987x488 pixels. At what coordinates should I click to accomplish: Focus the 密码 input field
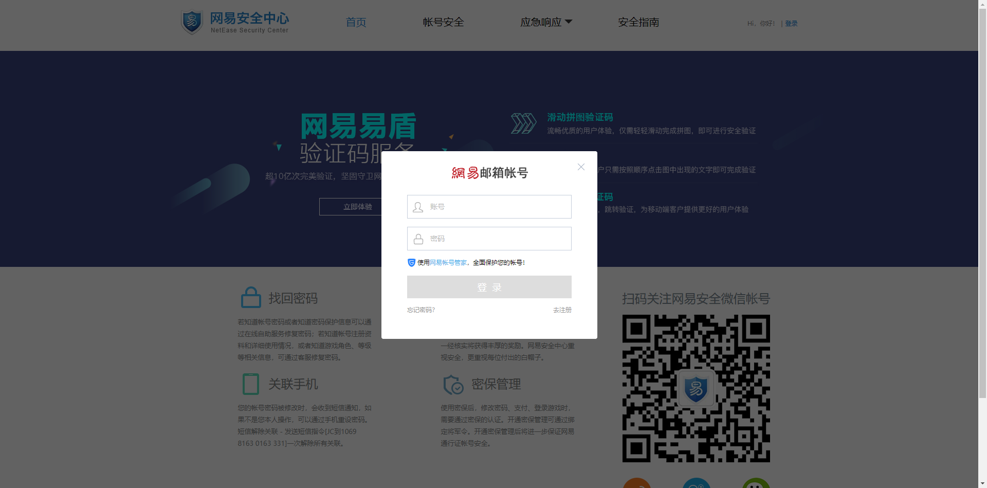489,239
